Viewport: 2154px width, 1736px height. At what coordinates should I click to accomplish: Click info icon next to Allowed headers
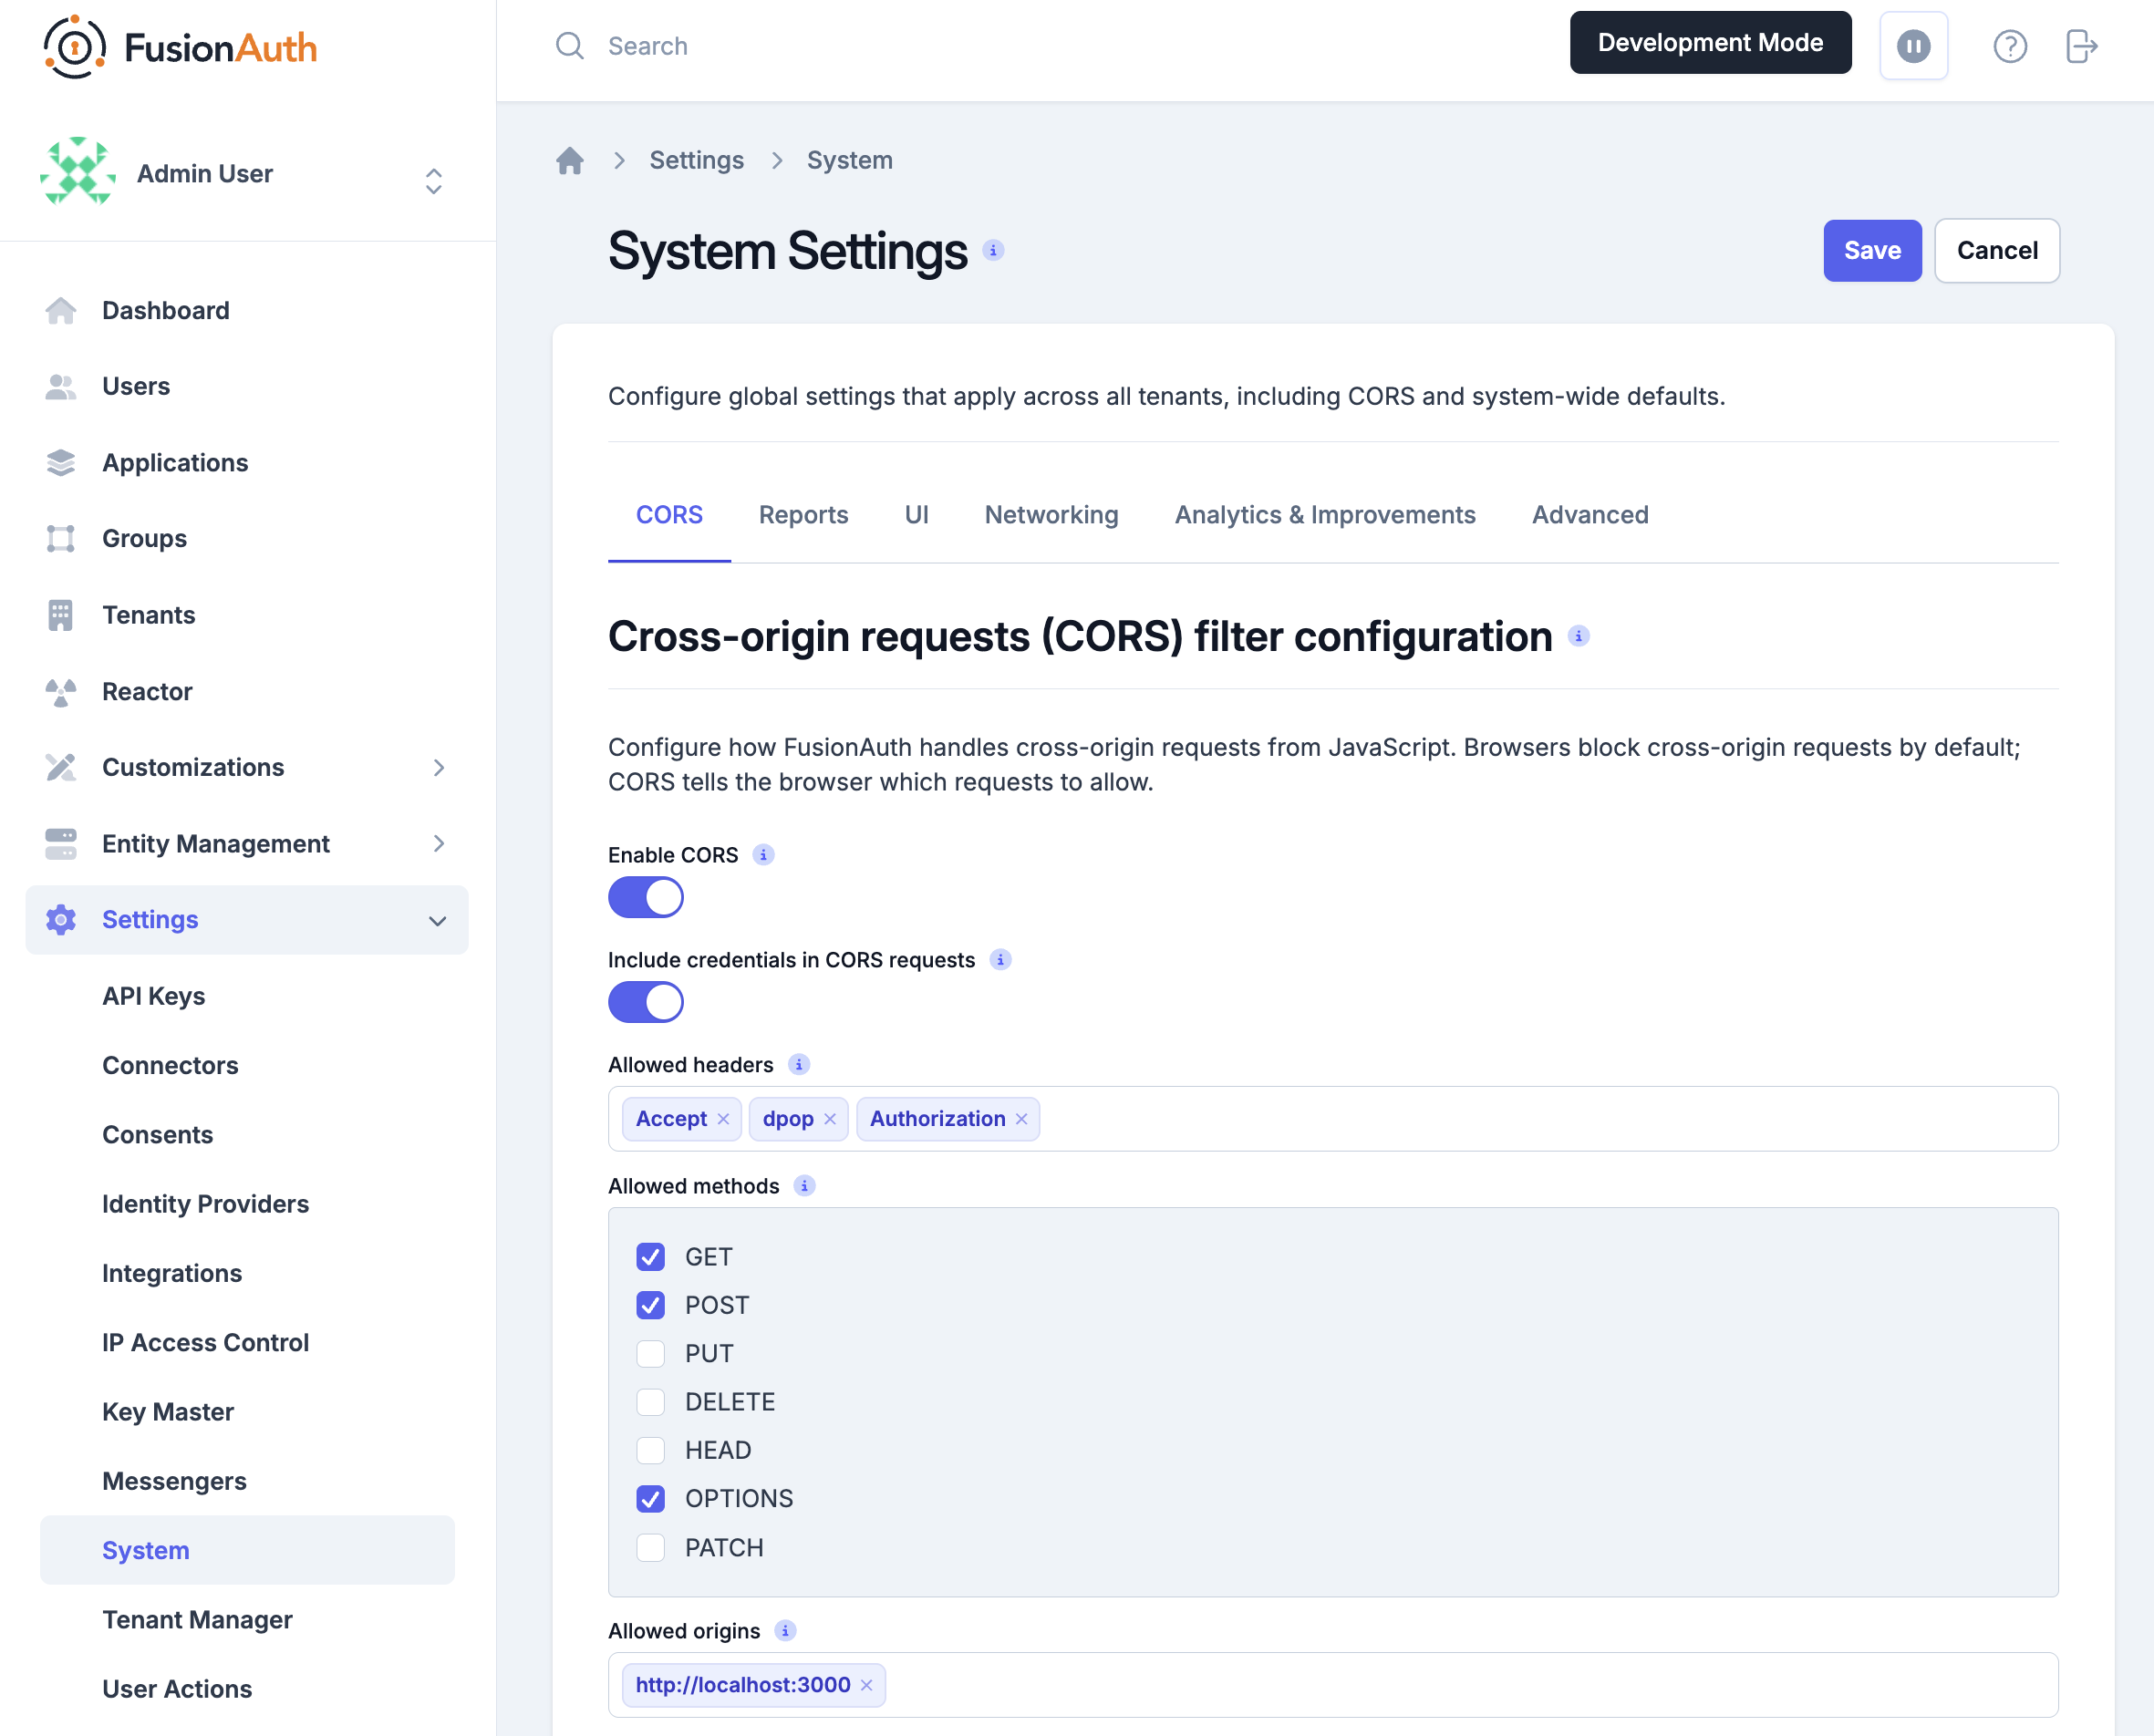coord(798,1065)
